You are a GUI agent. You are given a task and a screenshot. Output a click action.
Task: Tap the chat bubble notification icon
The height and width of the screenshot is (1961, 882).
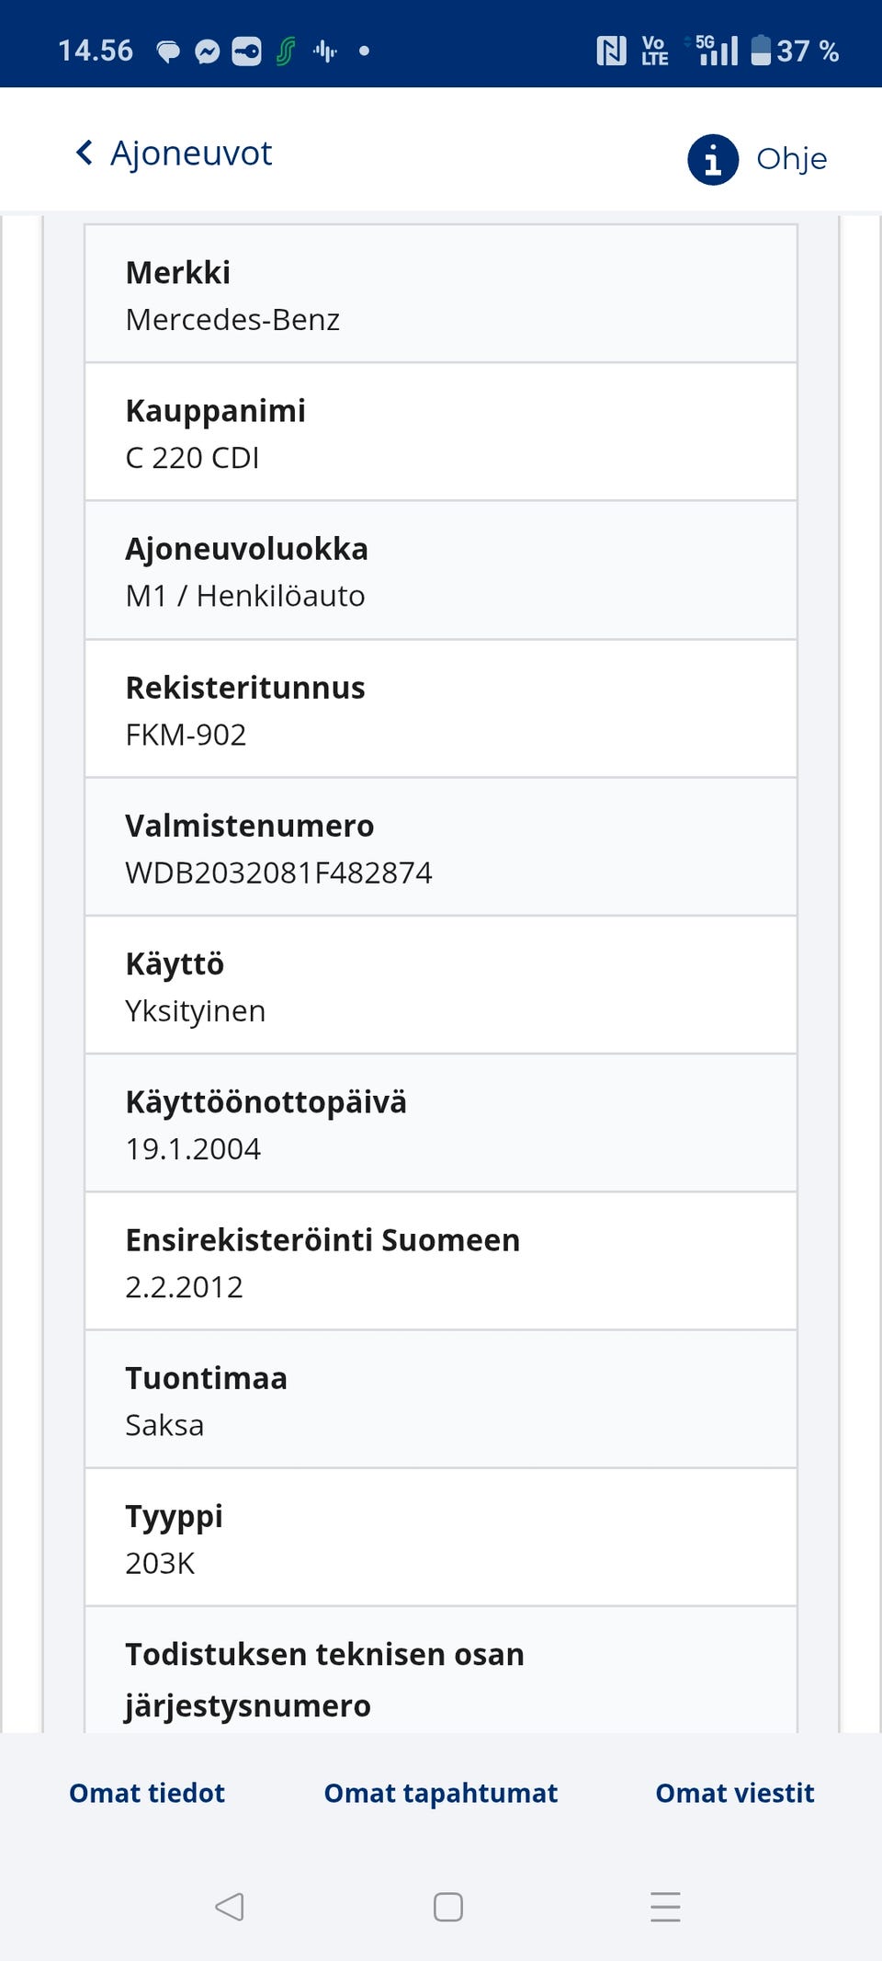pos(168,51)
